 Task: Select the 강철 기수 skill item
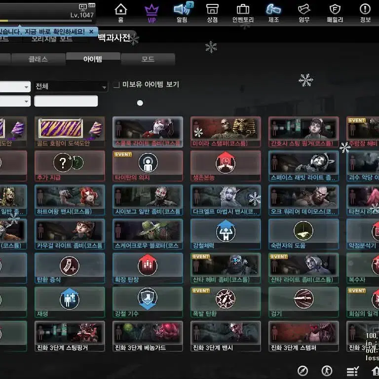pos(148,302)
